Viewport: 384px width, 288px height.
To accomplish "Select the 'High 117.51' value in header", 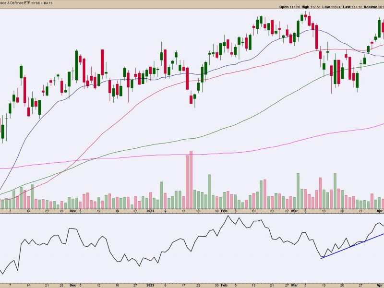I will (x=311, y=7).
